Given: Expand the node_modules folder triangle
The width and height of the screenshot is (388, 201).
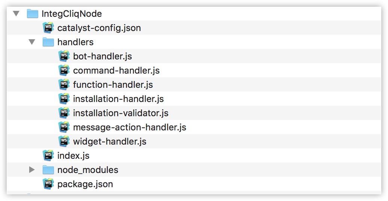Looking at the screenshot, I should coord(32,170).
